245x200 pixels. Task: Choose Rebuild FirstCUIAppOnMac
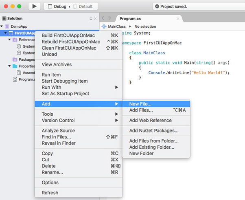tap(79, 42)
